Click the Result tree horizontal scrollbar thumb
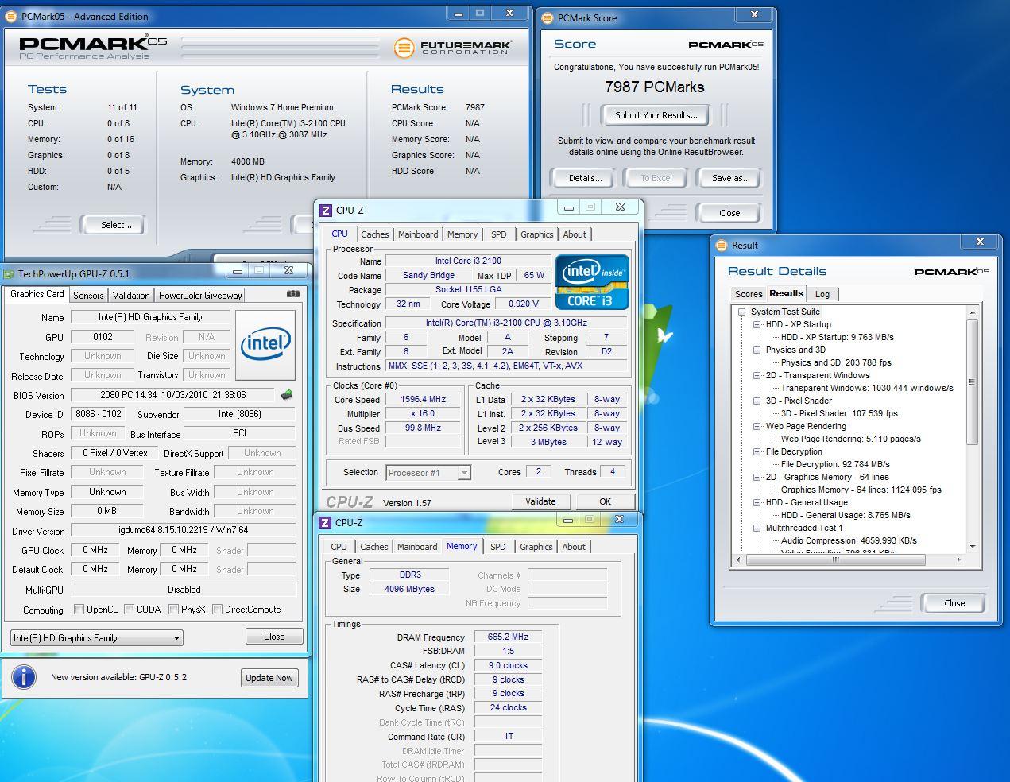 click(836, 559)
